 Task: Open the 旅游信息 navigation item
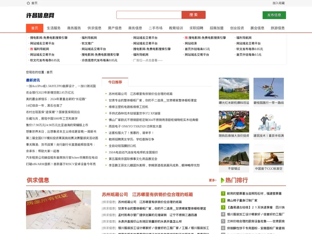pos(278,28)
